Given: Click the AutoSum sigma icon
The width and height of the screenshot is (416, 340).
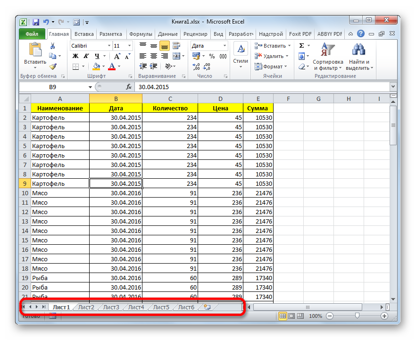Looking at the screenshot, I should [x=301, y=46].
